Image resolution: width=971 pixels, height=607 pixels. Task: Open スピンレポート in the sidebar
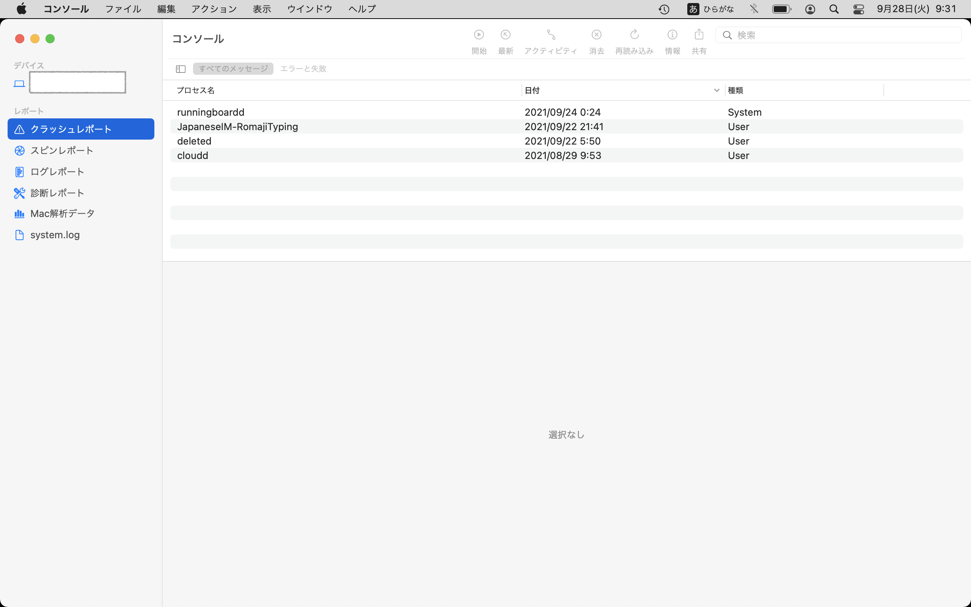61,151
